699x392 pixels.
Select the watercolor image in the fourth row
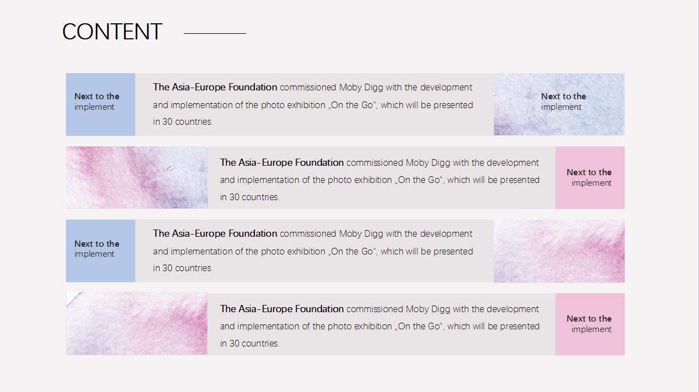click(x=136, y=324)
